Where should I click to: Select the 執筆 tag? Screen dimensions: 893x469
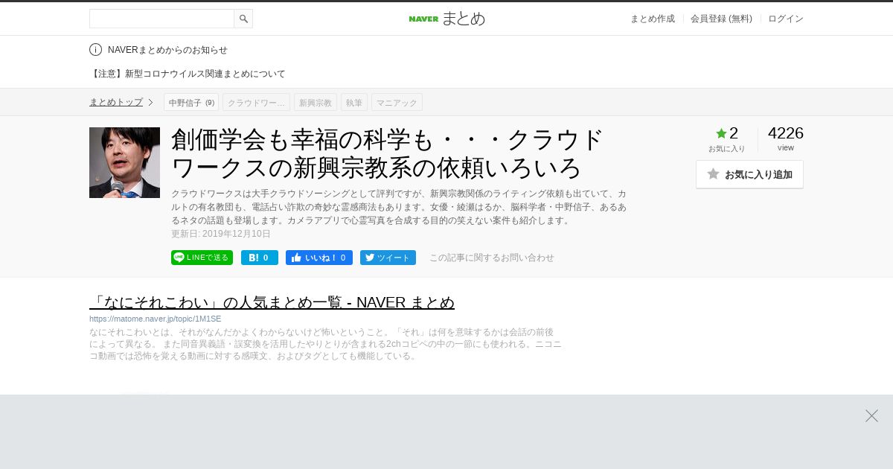tap(354, 102)
